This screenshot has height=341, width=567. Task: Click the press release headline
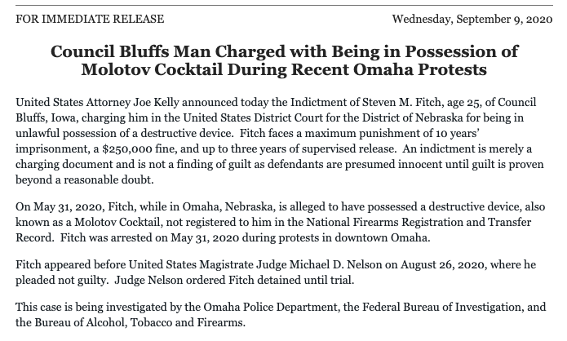click(284, 60)
